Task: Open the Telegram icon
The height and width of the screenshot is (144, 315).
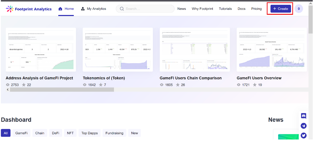Action: coord(304,126)
